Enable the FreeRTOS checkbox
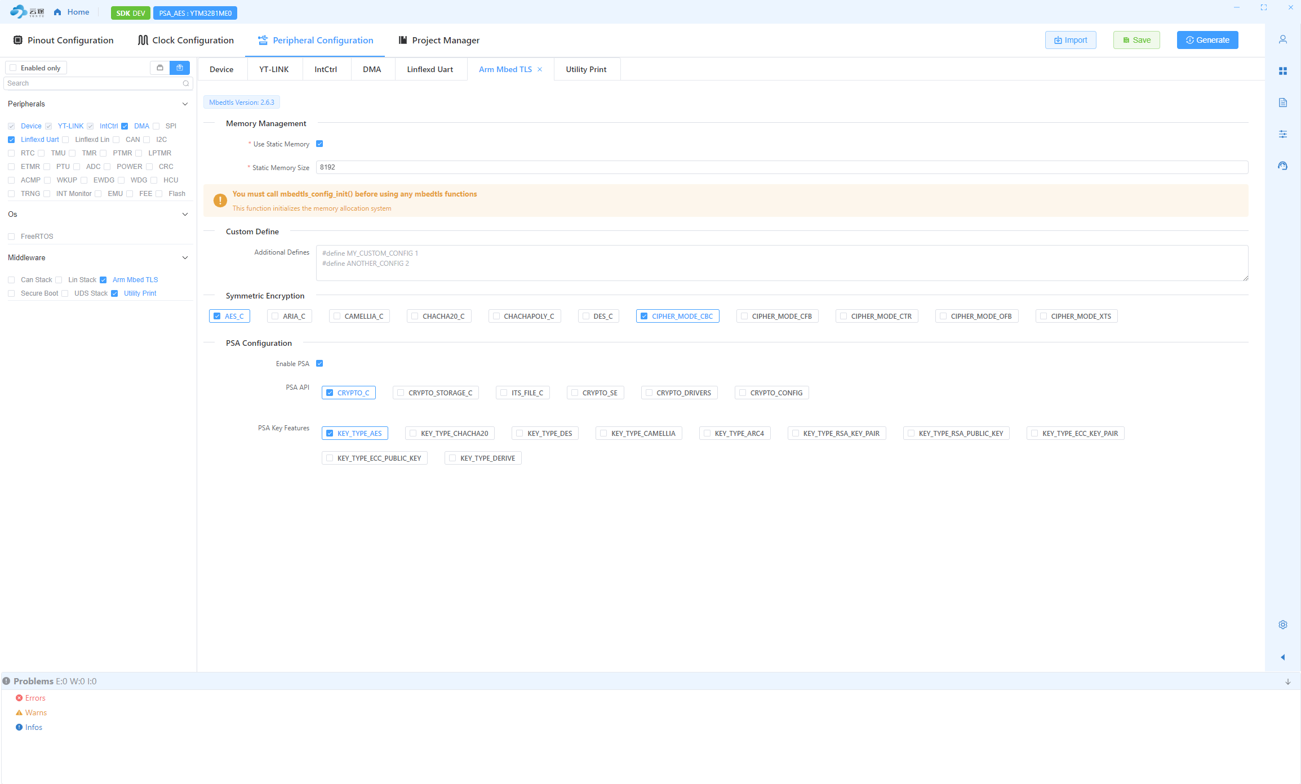1301x784 pixels. (11, 237)
